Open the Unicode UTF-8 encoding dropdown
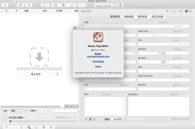Image resolution: width=195 pixels, height=129 pixels. pyautogui.click(x=105, y=5)
